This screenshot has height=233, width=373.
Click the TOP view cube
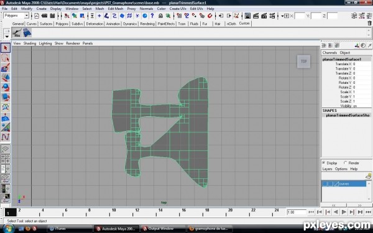(303, 62)
